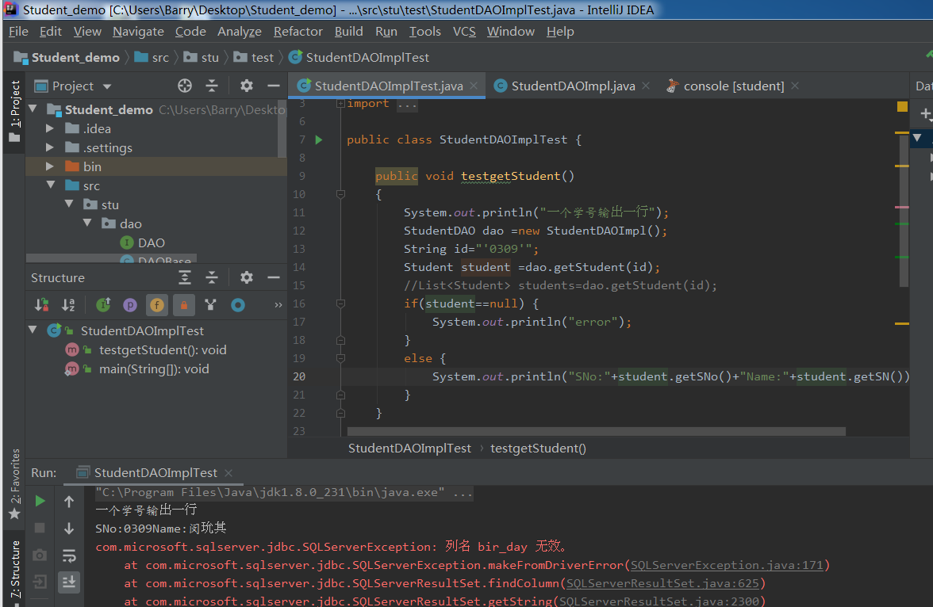Open Project panel gear settings

(x=247, y=86)
